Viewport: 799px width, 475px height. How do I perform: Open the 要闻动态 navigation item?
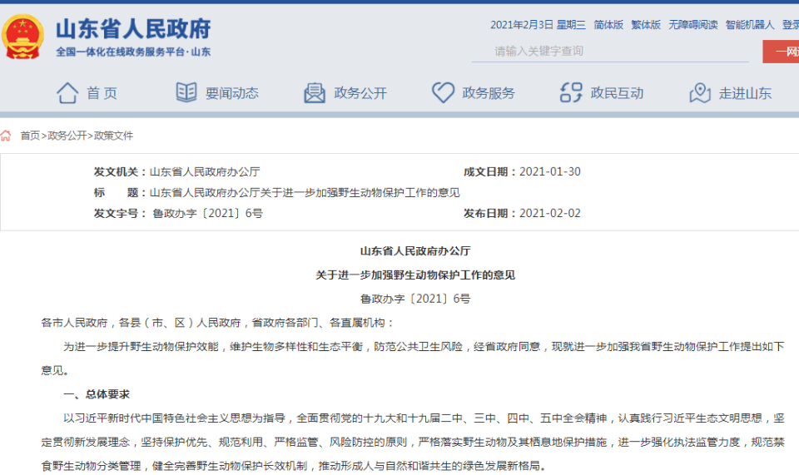click(x=232, y=93)
